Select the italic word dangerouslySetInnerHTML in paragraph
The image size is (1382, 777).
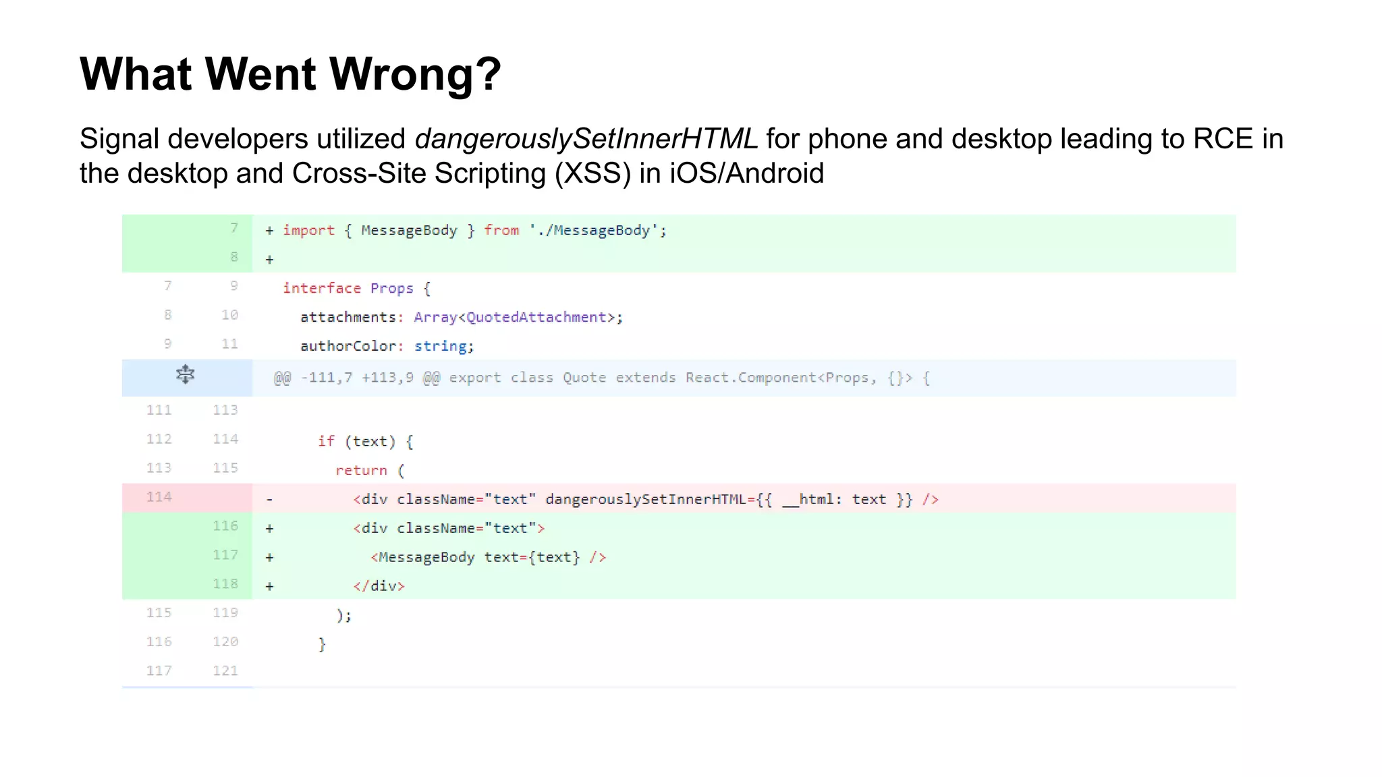point(586,139)
